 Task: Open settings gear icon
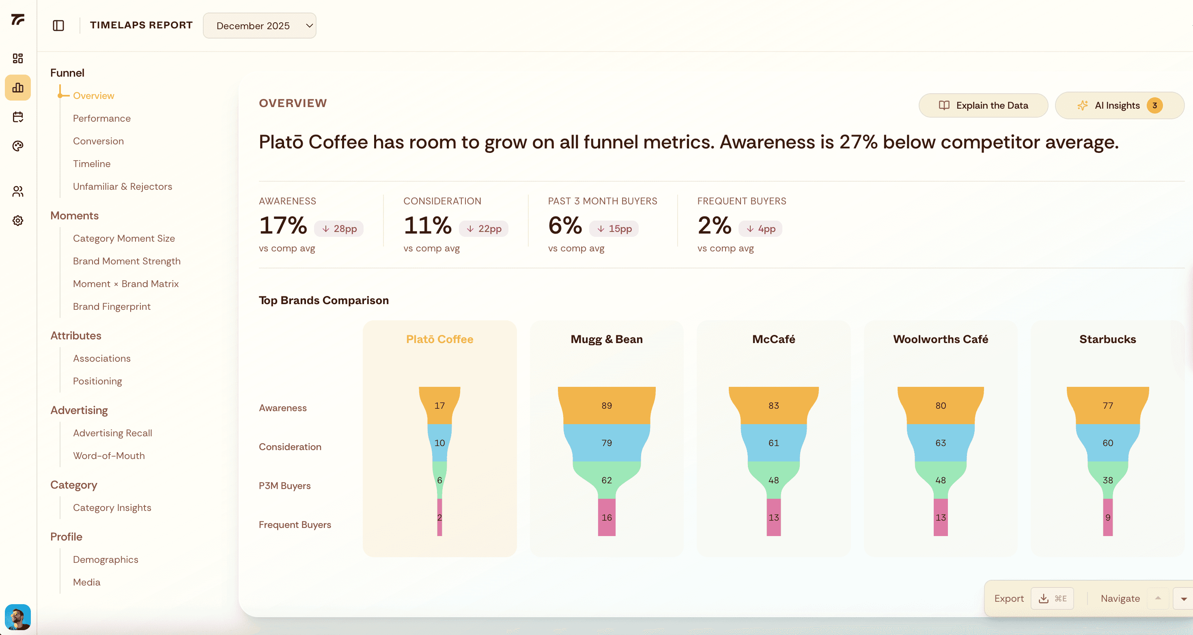pos(17,220)
